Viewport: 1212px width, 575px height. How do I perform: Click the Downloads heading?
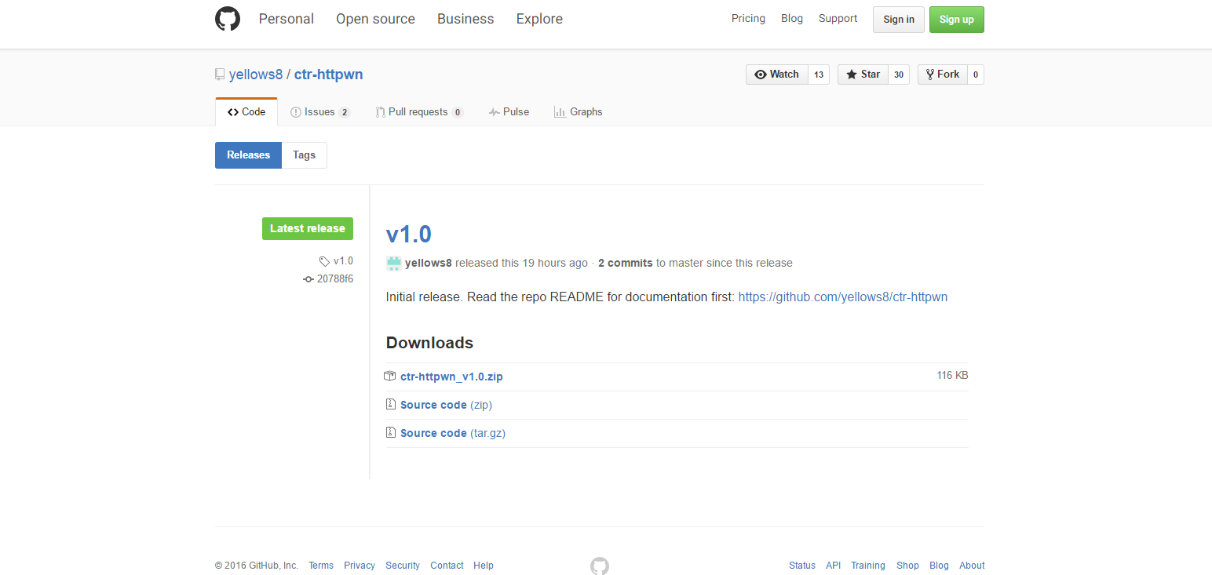pyautogui.click(x=429, y=343)
